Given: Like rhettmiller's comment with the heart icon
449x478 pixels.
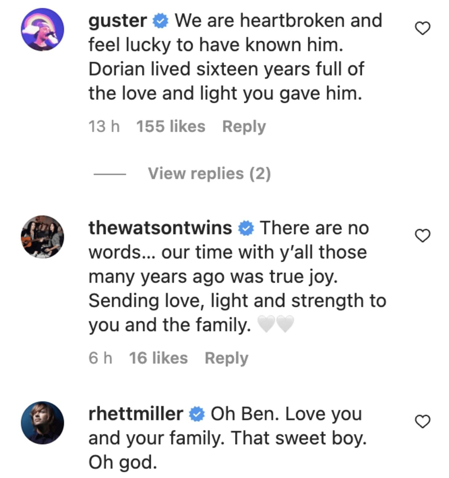Looking at the screenshot, I should click(x=422, y=421).
